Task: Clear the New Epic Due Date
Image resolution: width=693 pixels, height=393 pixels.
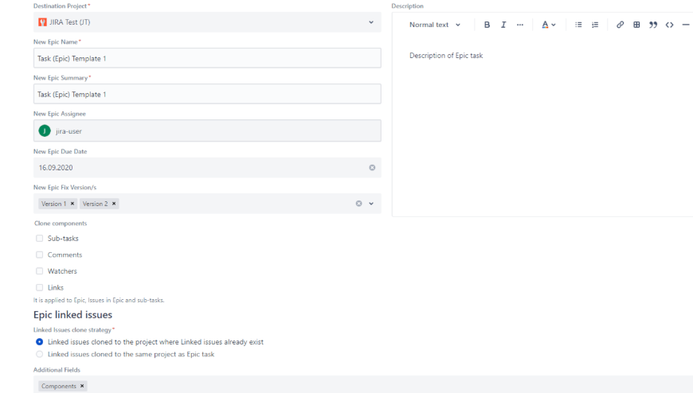Action: tap(371, 168)
